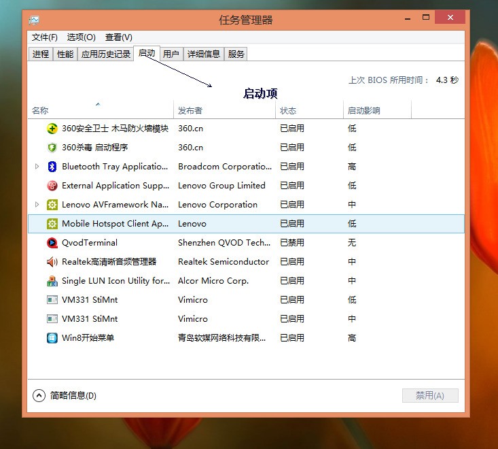This screenshot has height=449, width=498.
Task: Click the Realtek speaker icon
Action: (52, 262)
